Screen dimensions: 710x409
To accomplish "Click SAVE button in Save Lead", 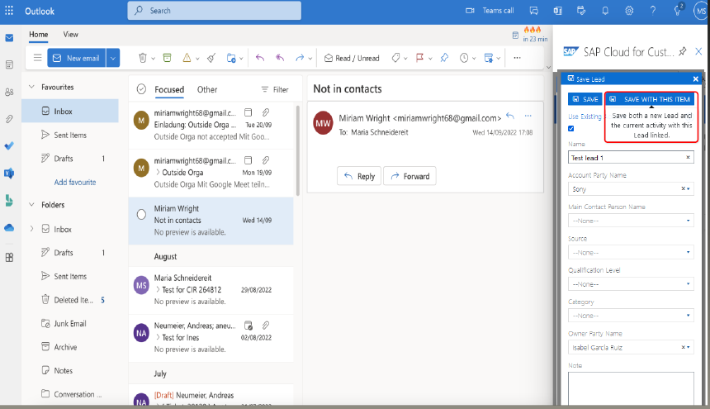I will point(585,99).
